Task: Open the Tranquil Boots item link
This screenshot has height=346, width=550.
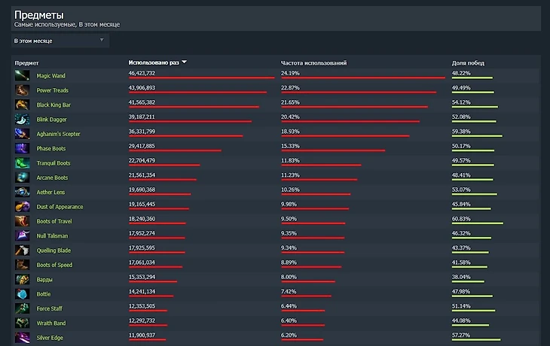Action: tap(53, 162)
